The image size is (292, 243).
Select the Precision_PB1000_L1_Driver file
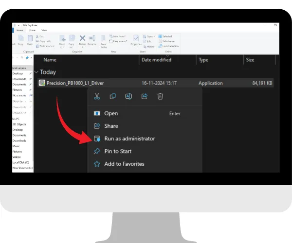click(156, 83)
